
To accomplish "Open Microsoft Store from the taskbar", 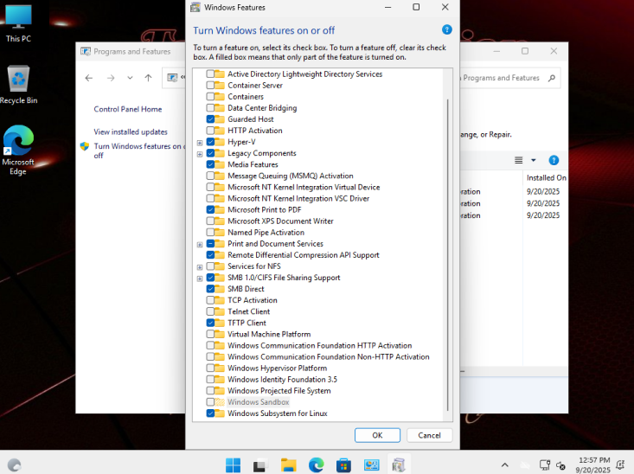I will (x=343, y=465).
